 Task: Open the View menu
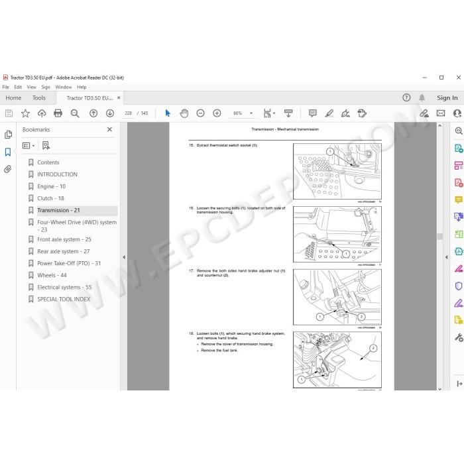[x=31, y=87]
